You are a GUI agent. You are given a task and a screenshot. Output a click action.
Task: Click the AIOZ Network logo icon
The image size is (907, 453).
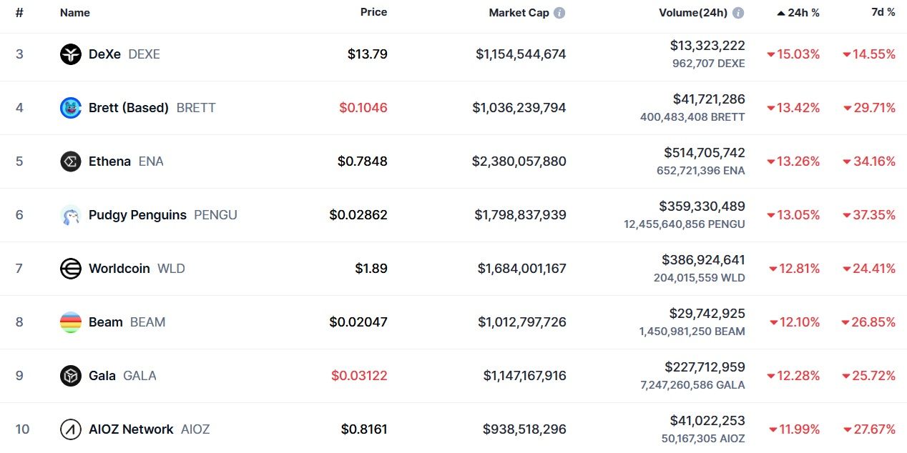[71, 429]
